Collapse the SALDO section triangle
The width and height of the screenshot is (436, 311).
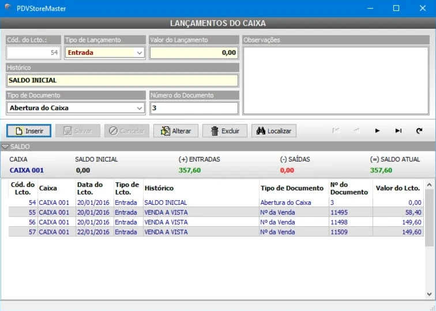pos(5,147)
